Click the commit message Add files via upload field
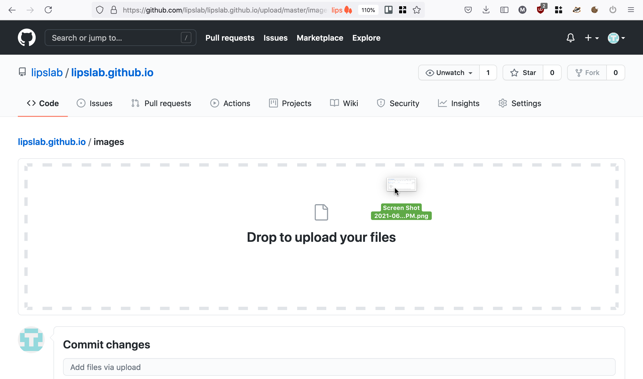Viewport: 643px width, 379px height. 339,367
